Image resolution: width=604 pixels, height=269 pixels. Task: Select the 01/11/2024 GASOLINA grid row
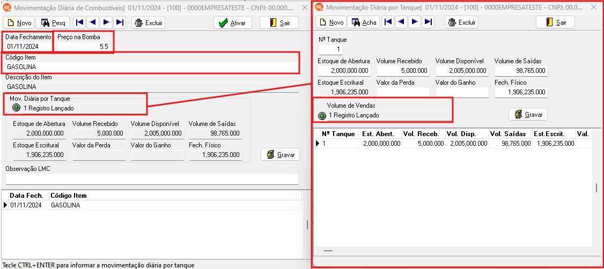click(x=152, y=205)
